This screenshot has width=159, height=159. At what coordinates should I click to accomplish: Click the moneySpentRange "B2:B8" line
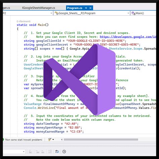[53, 128]
